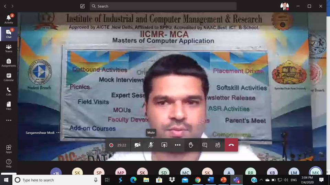Open the Apps store icon
The image size is (330, 185).
9,149
